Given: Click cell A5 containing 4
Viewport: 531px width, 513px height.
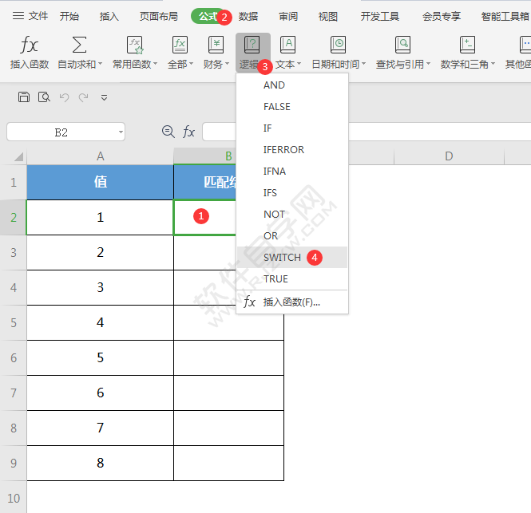Looking at the screenshot, I should [101, 322].
